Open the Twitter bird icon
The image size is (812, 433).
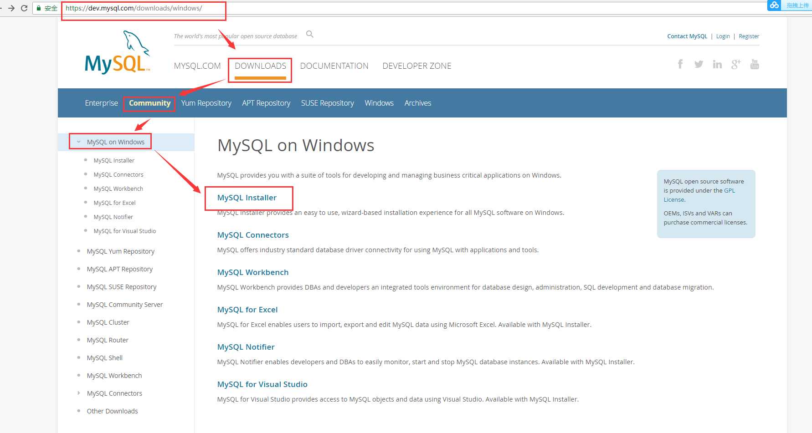[699, 64]
